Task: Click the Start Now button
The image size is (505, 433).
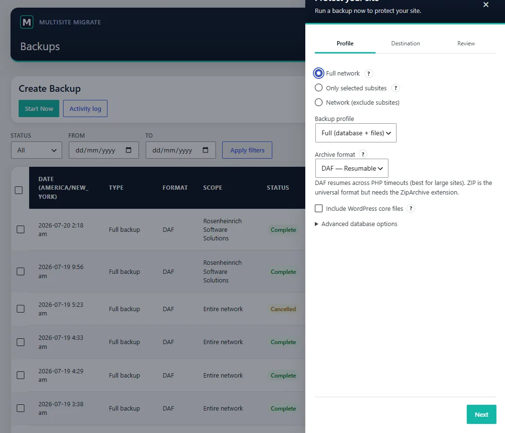Action: coord(39,108)
